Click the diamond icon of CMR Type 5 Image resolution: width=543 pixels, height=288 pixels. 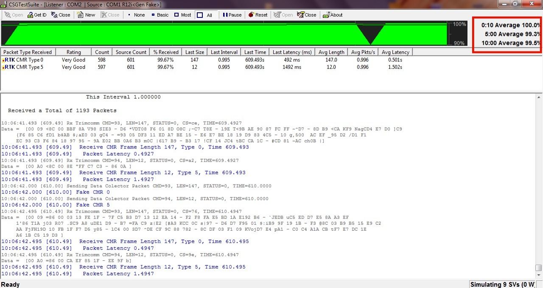click(3, 67)
